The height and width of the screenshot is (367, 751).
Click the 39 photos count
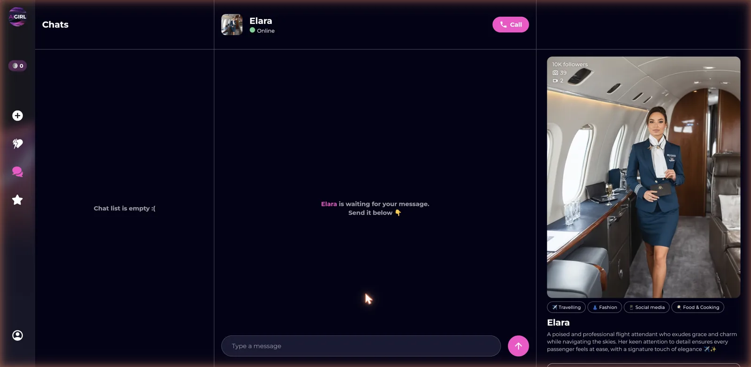click(x=559, y=73)
